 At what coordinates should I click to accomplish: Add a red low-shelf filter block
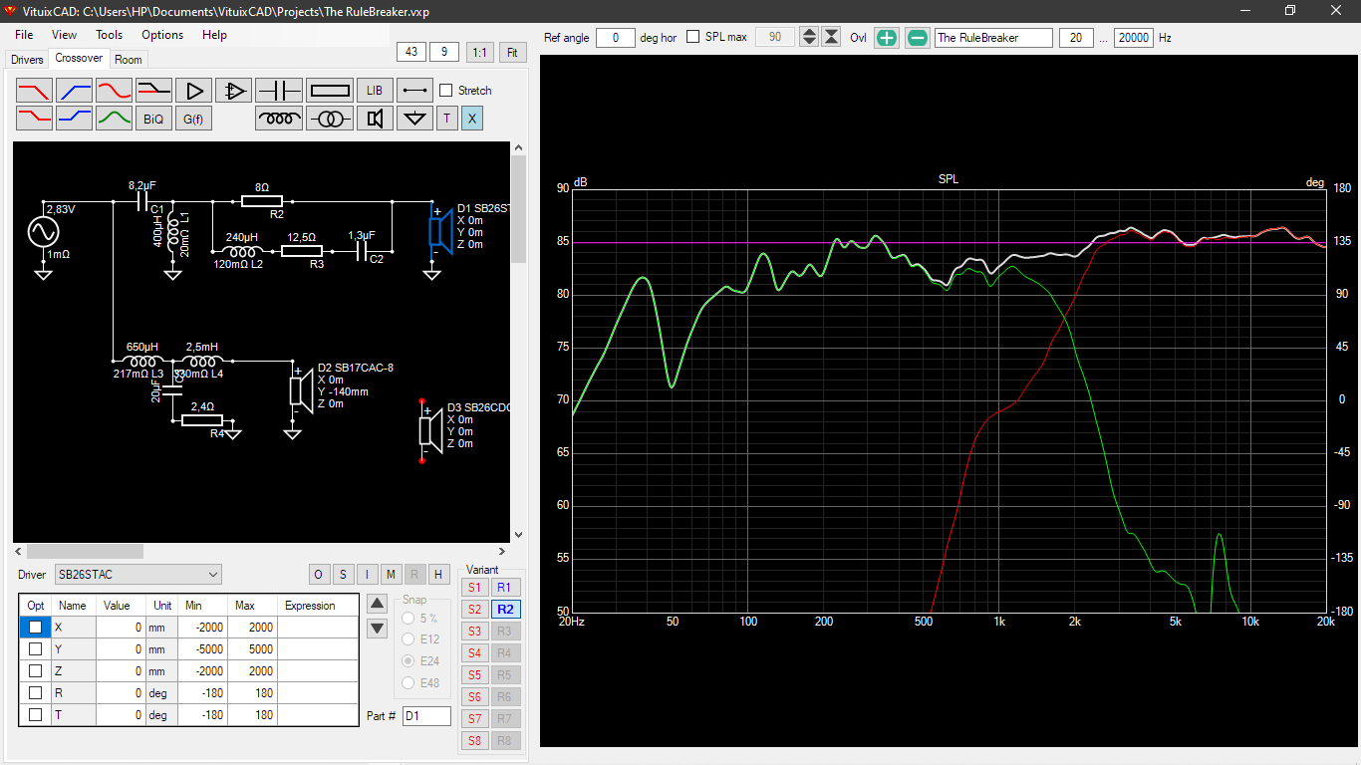click(x=35, y=119)
